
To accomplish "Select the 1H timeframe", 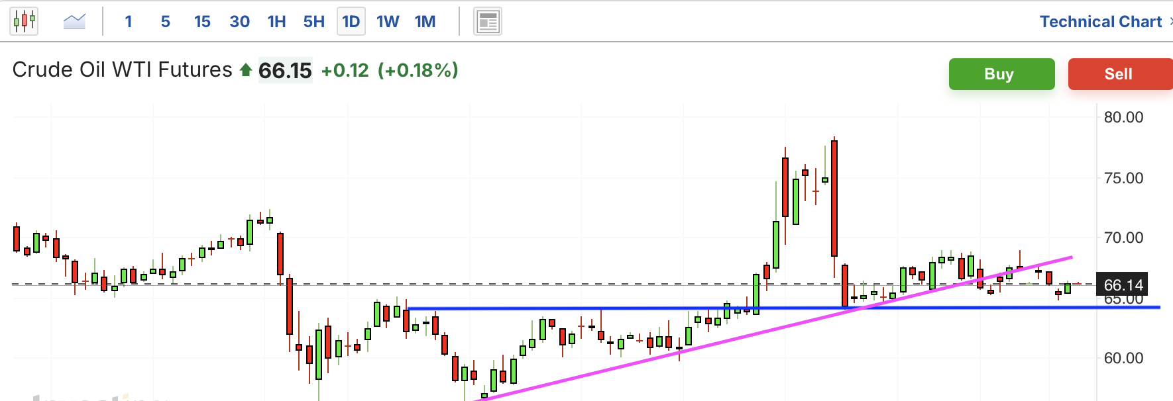I will pyautogui.click(x=277, y=22).
